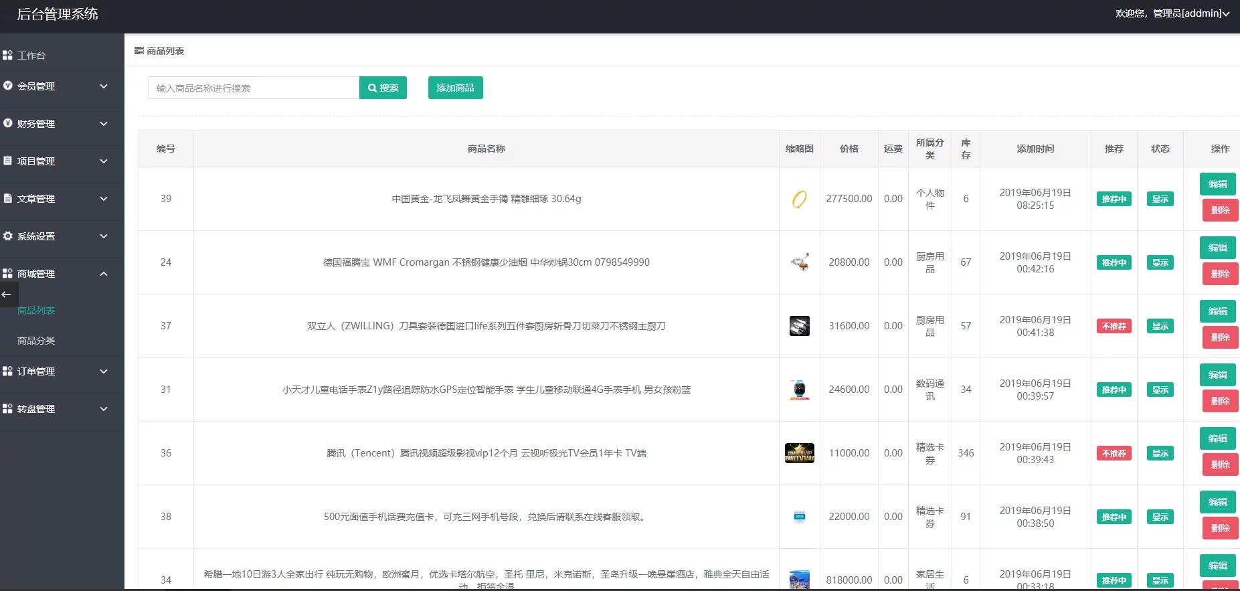The width and height of the screenshot is (1240, 591).
Task: Collapse the 商城管理 menu section
Action: point(104,274)
